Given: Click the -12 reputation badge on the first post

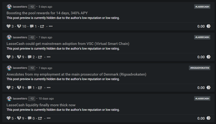Looking at the screenshot, I should point(32,7).
